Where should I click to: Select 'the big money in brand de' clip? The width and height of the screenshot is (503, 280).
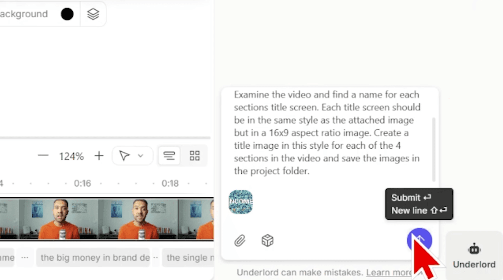tap(93, 257)
